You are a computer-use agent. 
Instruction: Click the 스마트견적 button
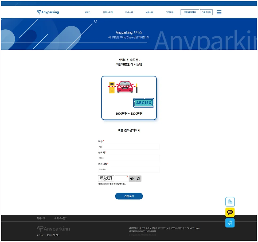coord(206,12)
